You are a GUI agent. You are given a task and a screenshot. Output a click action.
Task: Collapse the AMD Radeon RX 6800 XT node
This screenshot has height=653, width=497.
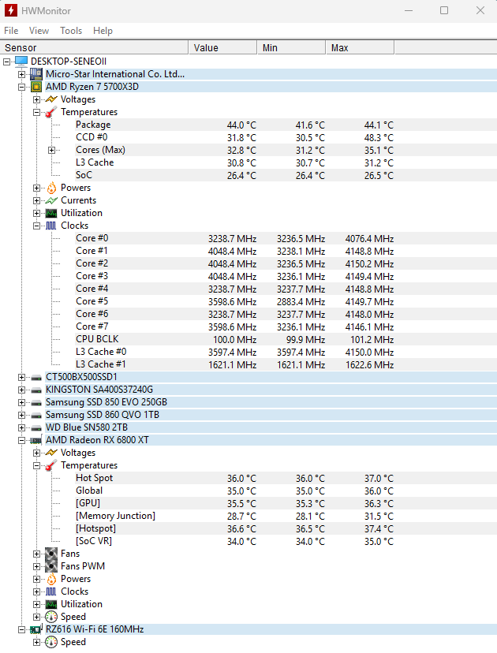pyautogui.click(x=21, y=440)
